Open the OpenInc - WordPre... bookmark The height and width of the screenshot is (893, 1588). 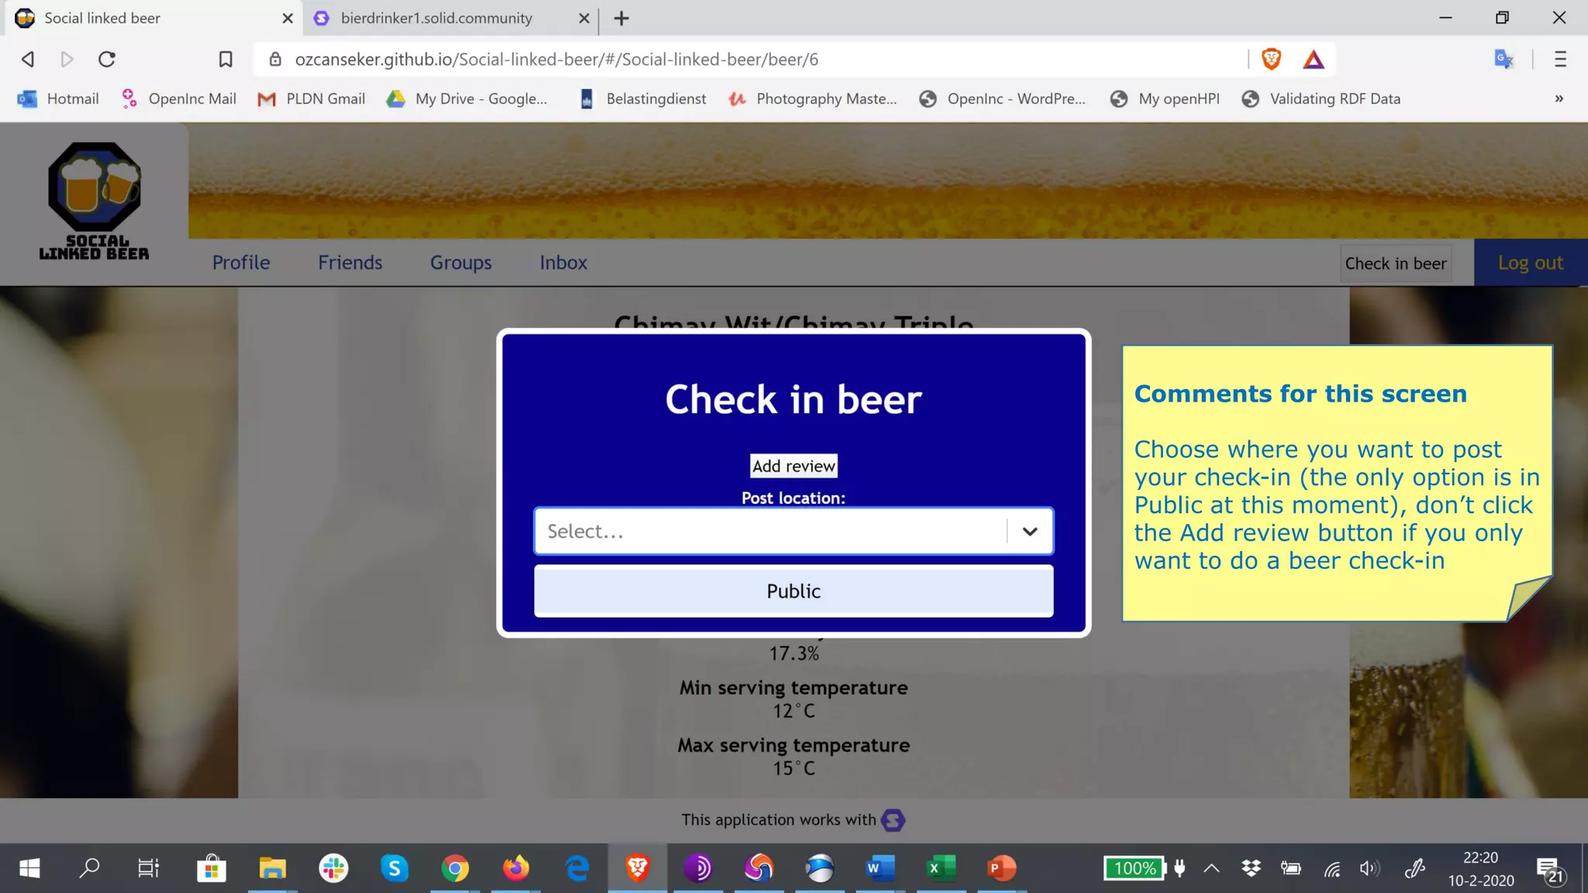(1002, 98)
